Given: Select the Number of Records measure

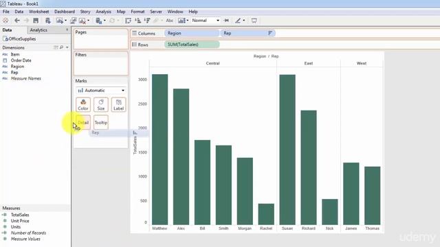Looking at the screenshot, I should [x=28, y=233].
